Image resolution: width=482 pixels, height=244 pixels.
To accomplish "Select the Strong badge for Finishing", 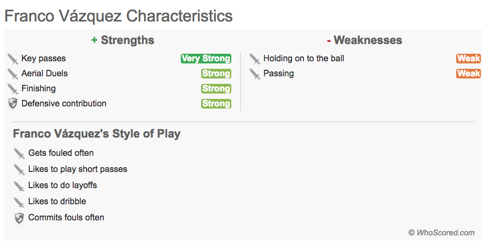I will tap(216, 89).
